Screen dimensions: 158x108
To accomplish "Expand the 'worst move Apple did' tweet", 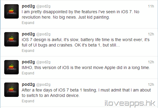I will (x=28, y=73).
